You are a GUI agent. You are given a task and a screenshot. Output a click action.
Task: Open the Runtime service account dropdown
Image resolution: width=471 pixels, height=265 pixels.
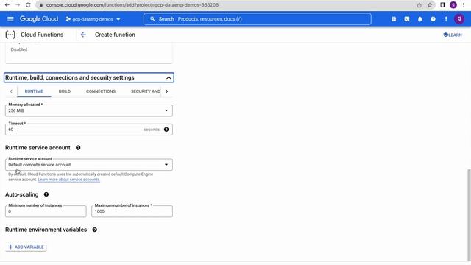89,165
